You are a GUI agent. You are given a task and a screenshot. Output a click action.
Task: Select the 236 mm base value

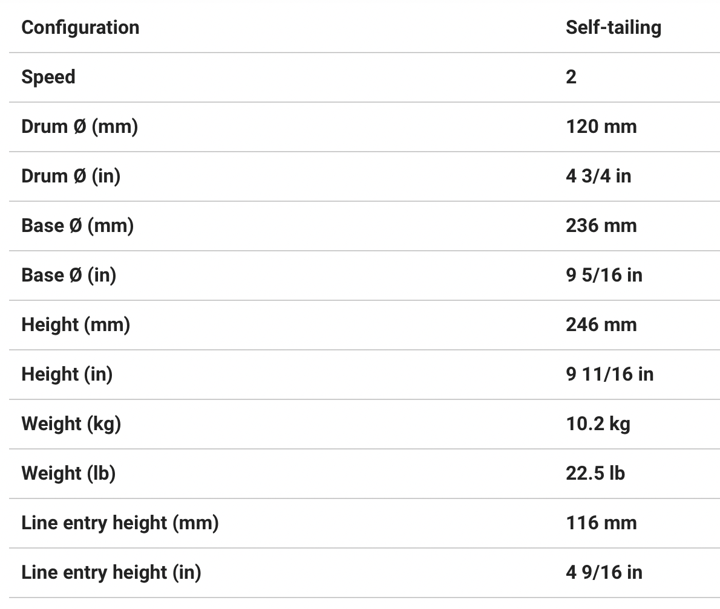tap(601, 226)
